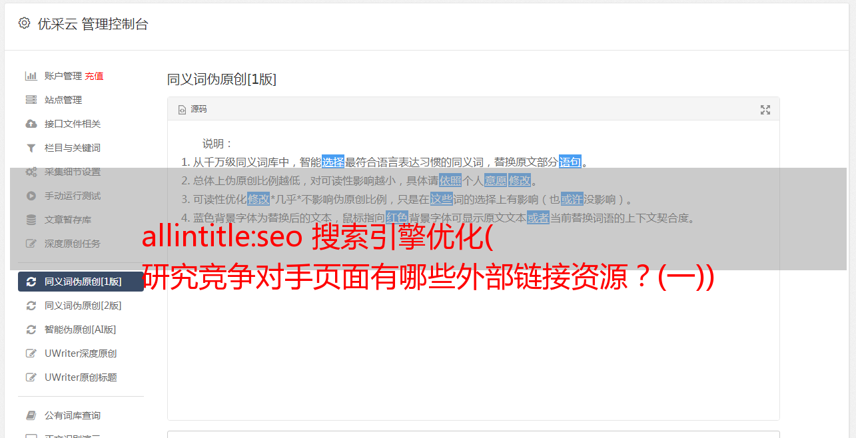Open 账户管理 bar-chart icon

(x=31, y=76)
